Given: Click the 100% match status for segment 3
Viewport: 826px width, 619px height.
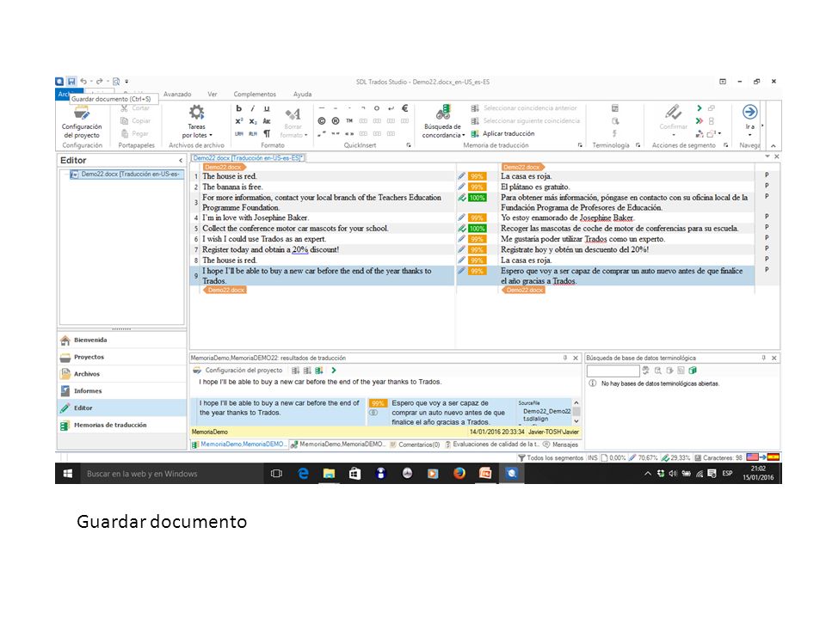Looking at the screenshot, I should coord(477,198).
